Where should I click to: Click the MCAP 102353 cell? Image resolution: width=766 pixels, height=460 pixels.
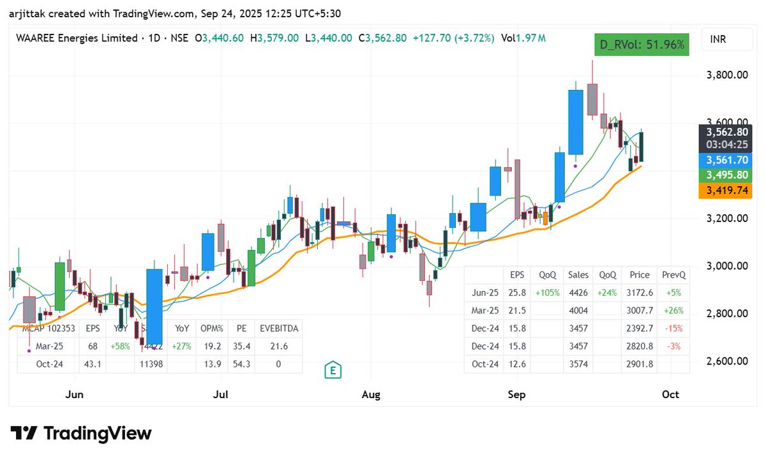point(49,329)
